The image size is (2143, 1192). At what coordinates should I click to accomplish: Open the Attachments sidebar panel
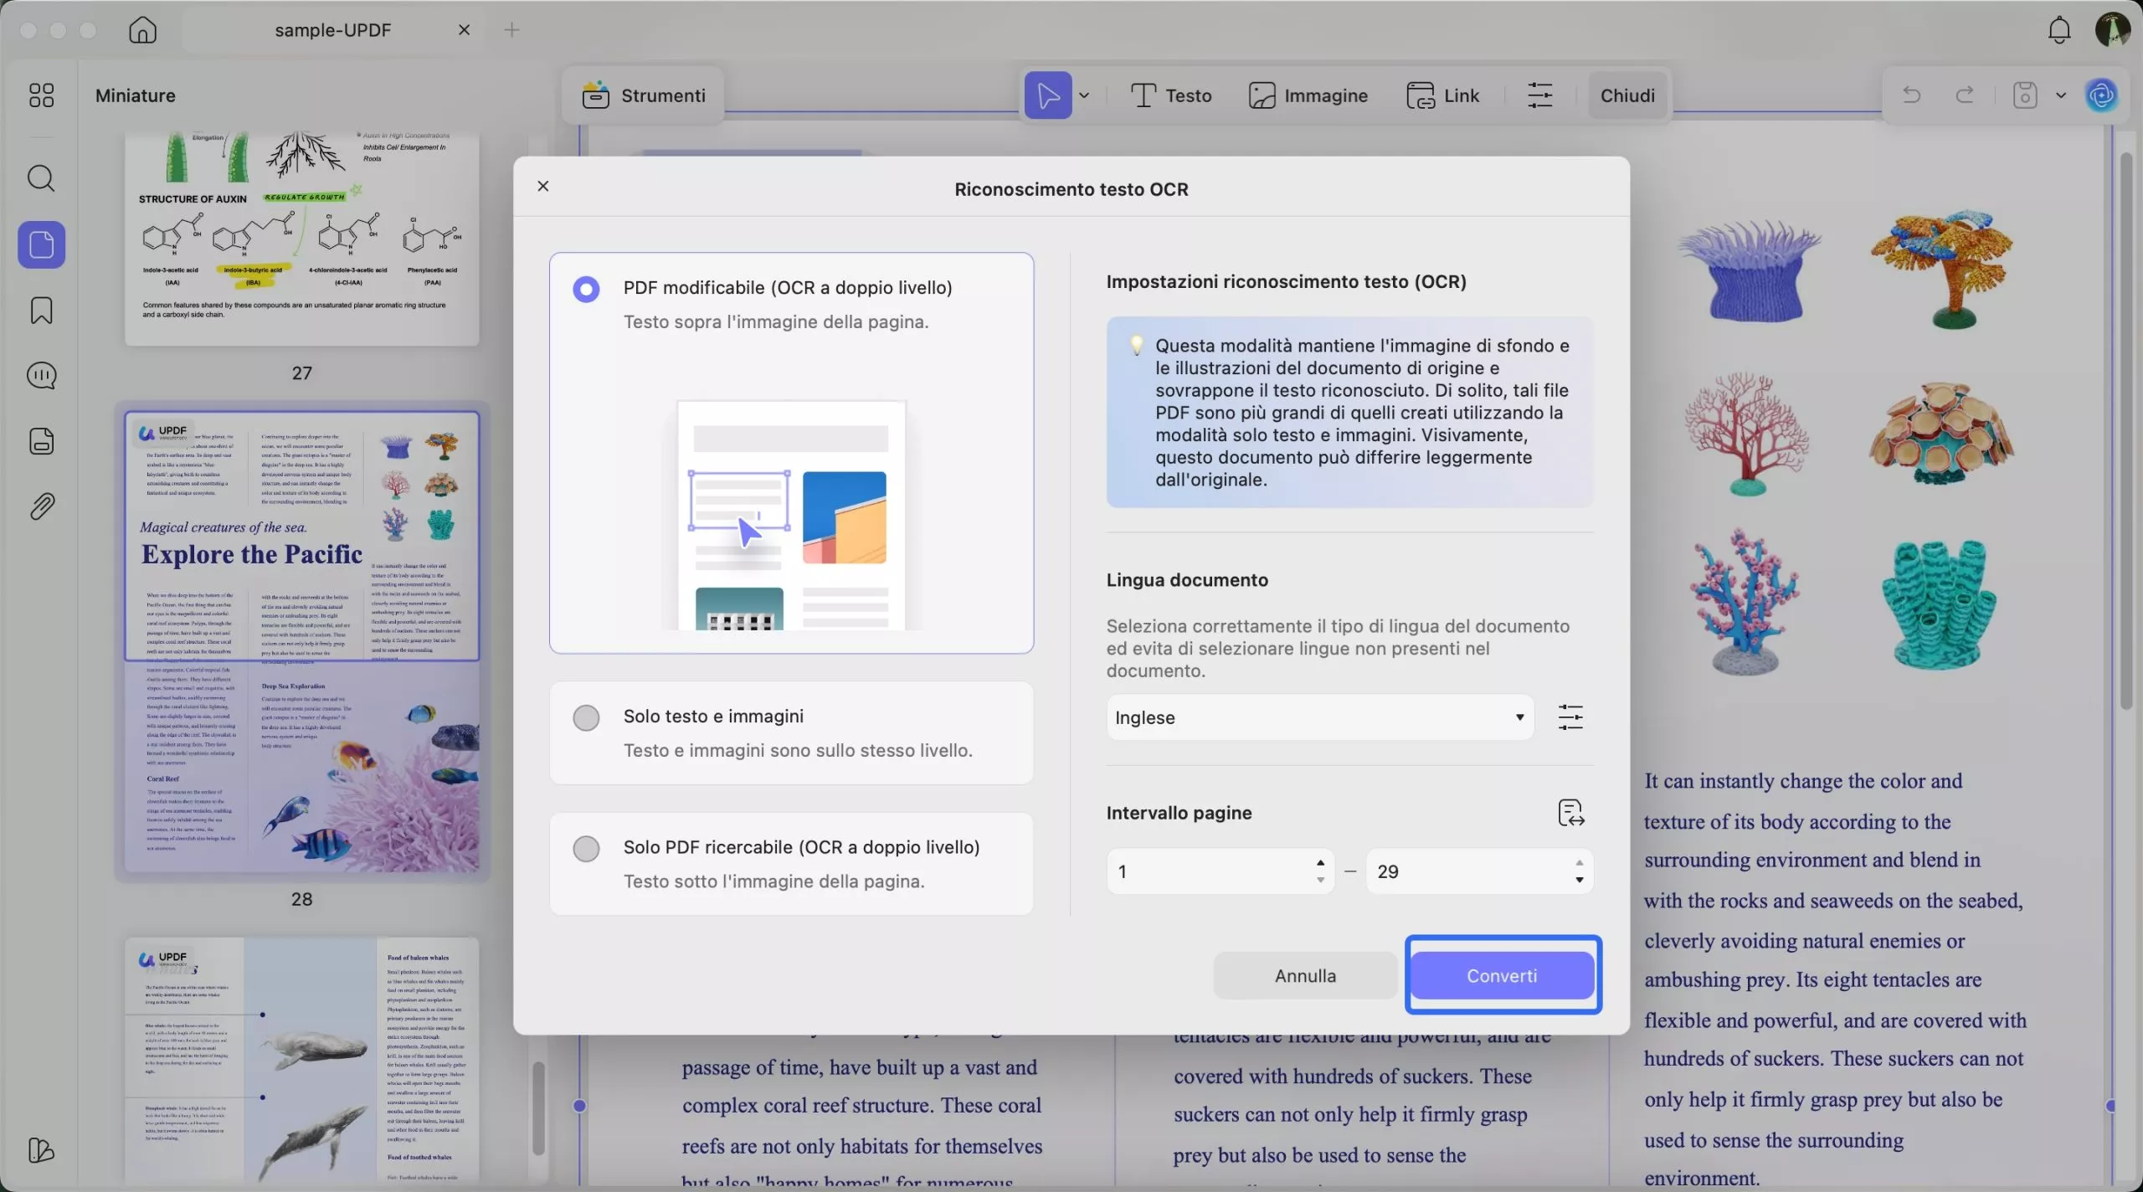click(x=41, y=506)
